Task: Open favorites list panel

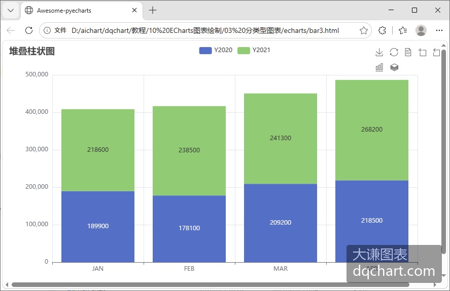Action: (x=403, y=30)
